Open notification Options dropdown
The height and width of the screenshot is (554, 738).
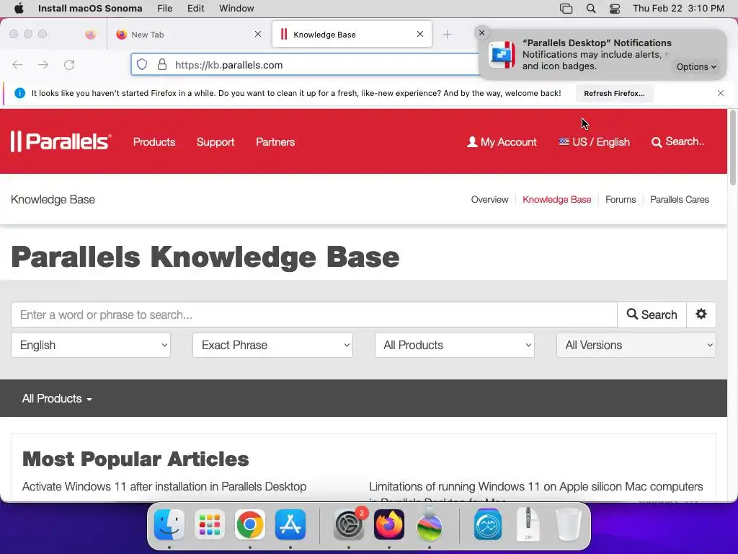tap(696, 67)
